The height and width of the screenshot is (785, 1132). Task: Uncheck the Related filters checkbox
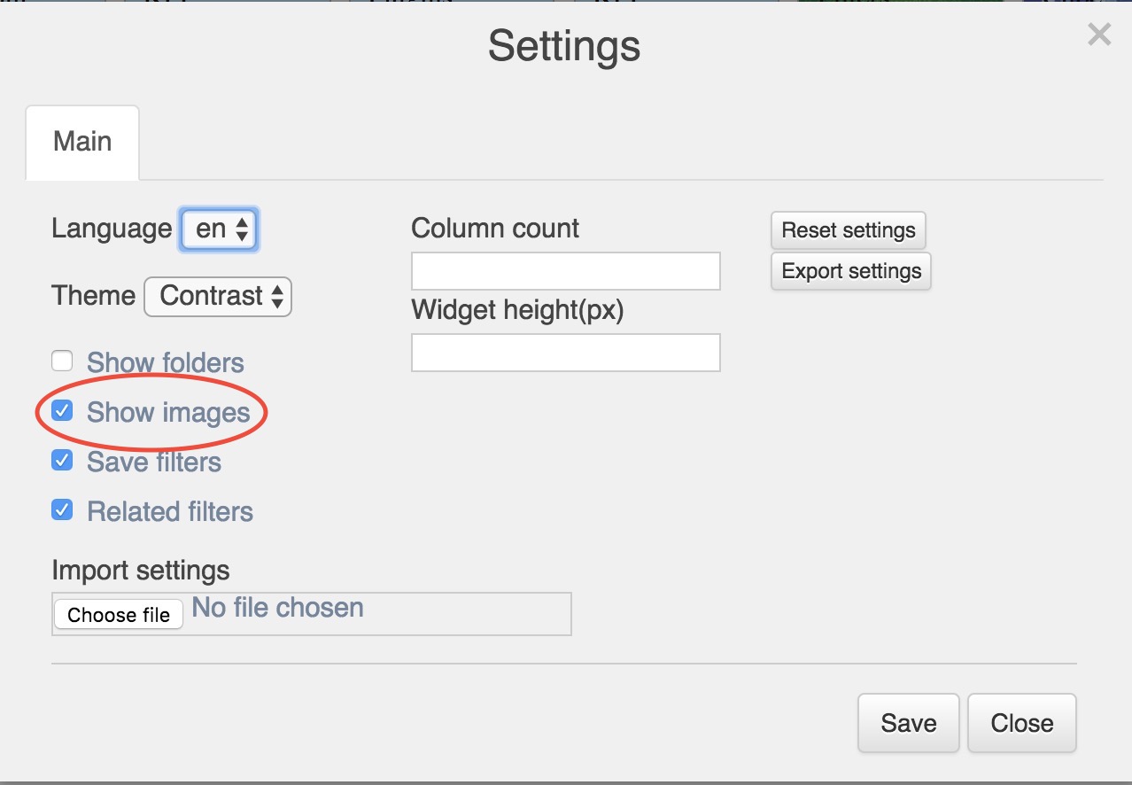click(62, 510)
